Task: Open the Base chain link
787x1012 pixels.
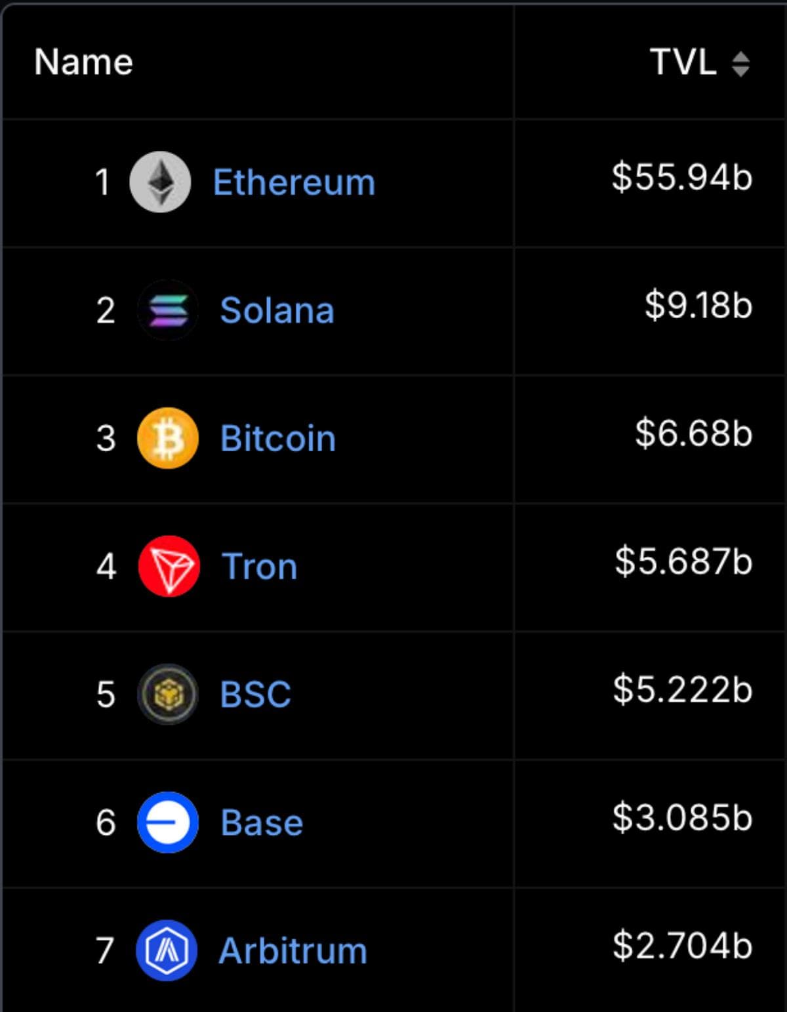Action: click(x=262, y=822)
